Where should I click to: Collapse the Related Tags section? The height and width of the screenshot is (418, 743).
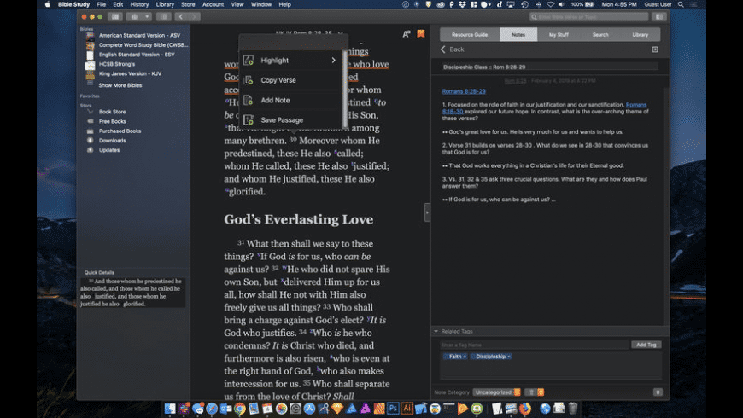[x=436, y=331]
